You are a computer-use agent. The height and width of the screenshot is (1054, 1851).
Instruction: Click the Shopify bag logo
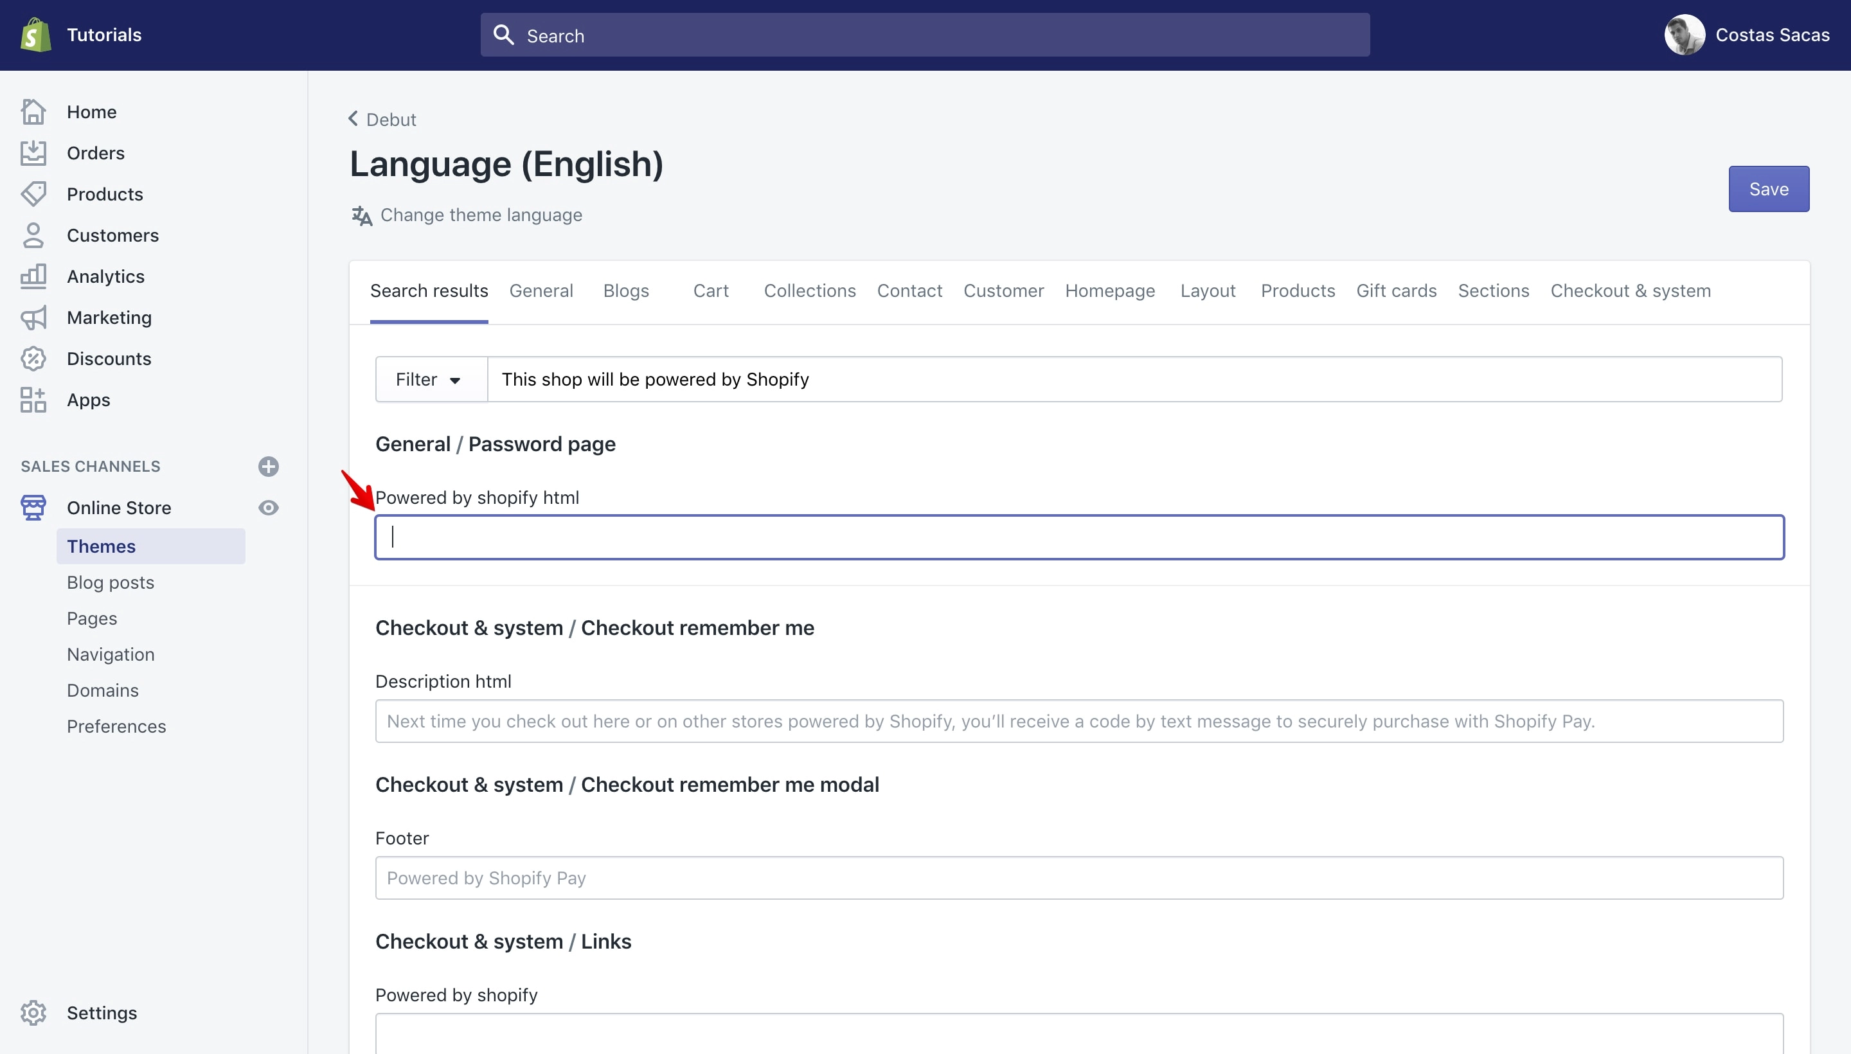point(35,35)
